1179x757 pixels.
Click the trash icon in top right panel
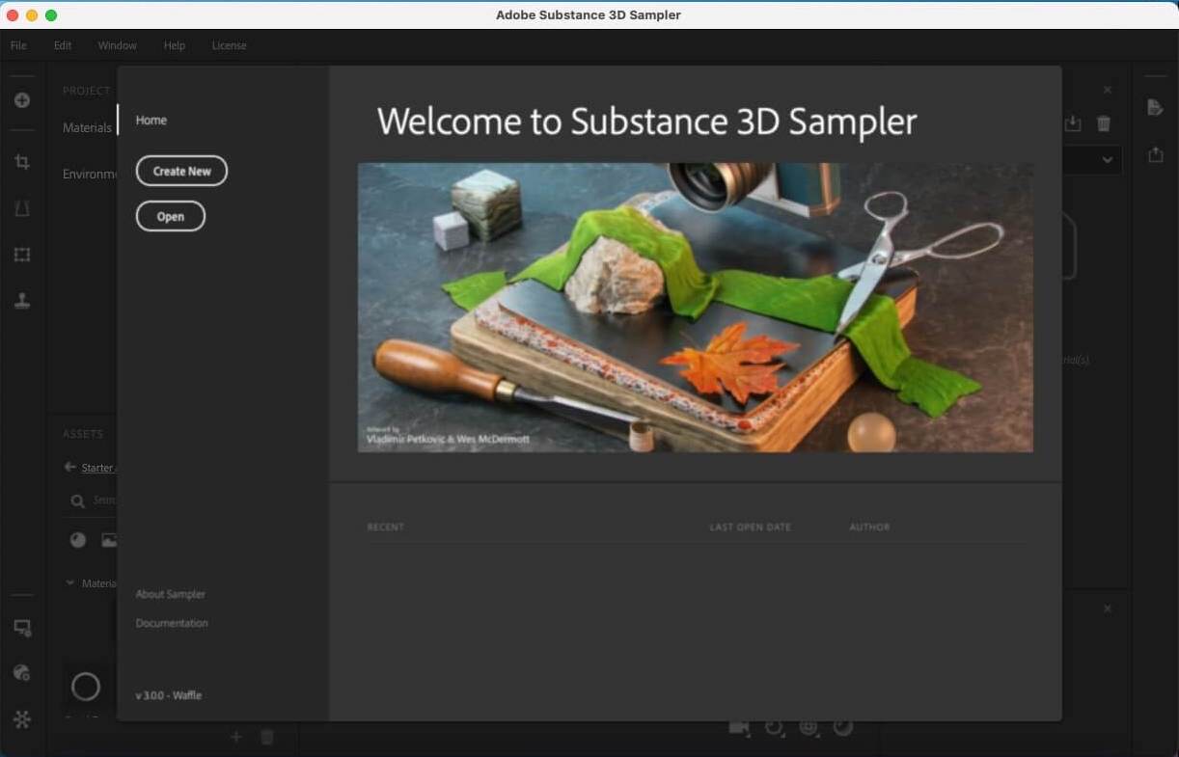pyautogui.click(x=1104, y=123)
